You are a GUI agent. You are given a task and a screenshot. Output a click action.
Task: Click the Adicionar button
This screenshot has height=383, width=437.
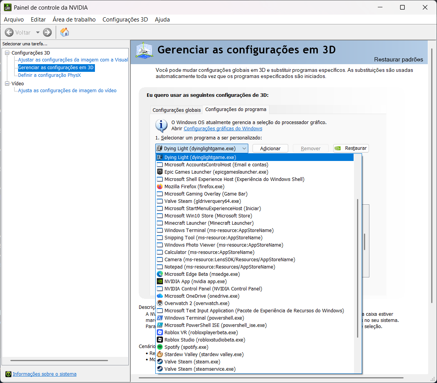click(270, 148)
